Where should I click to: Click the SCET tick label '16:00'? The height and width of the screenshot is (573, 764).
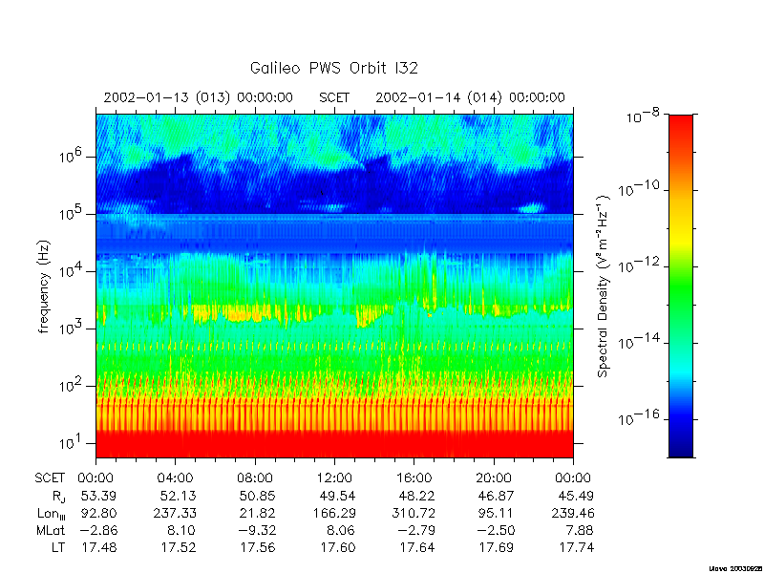[414, 478]
